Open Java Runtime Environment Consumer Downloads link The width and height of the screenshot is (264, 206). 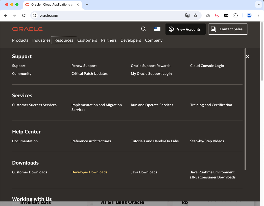click(x=213, y=175)
